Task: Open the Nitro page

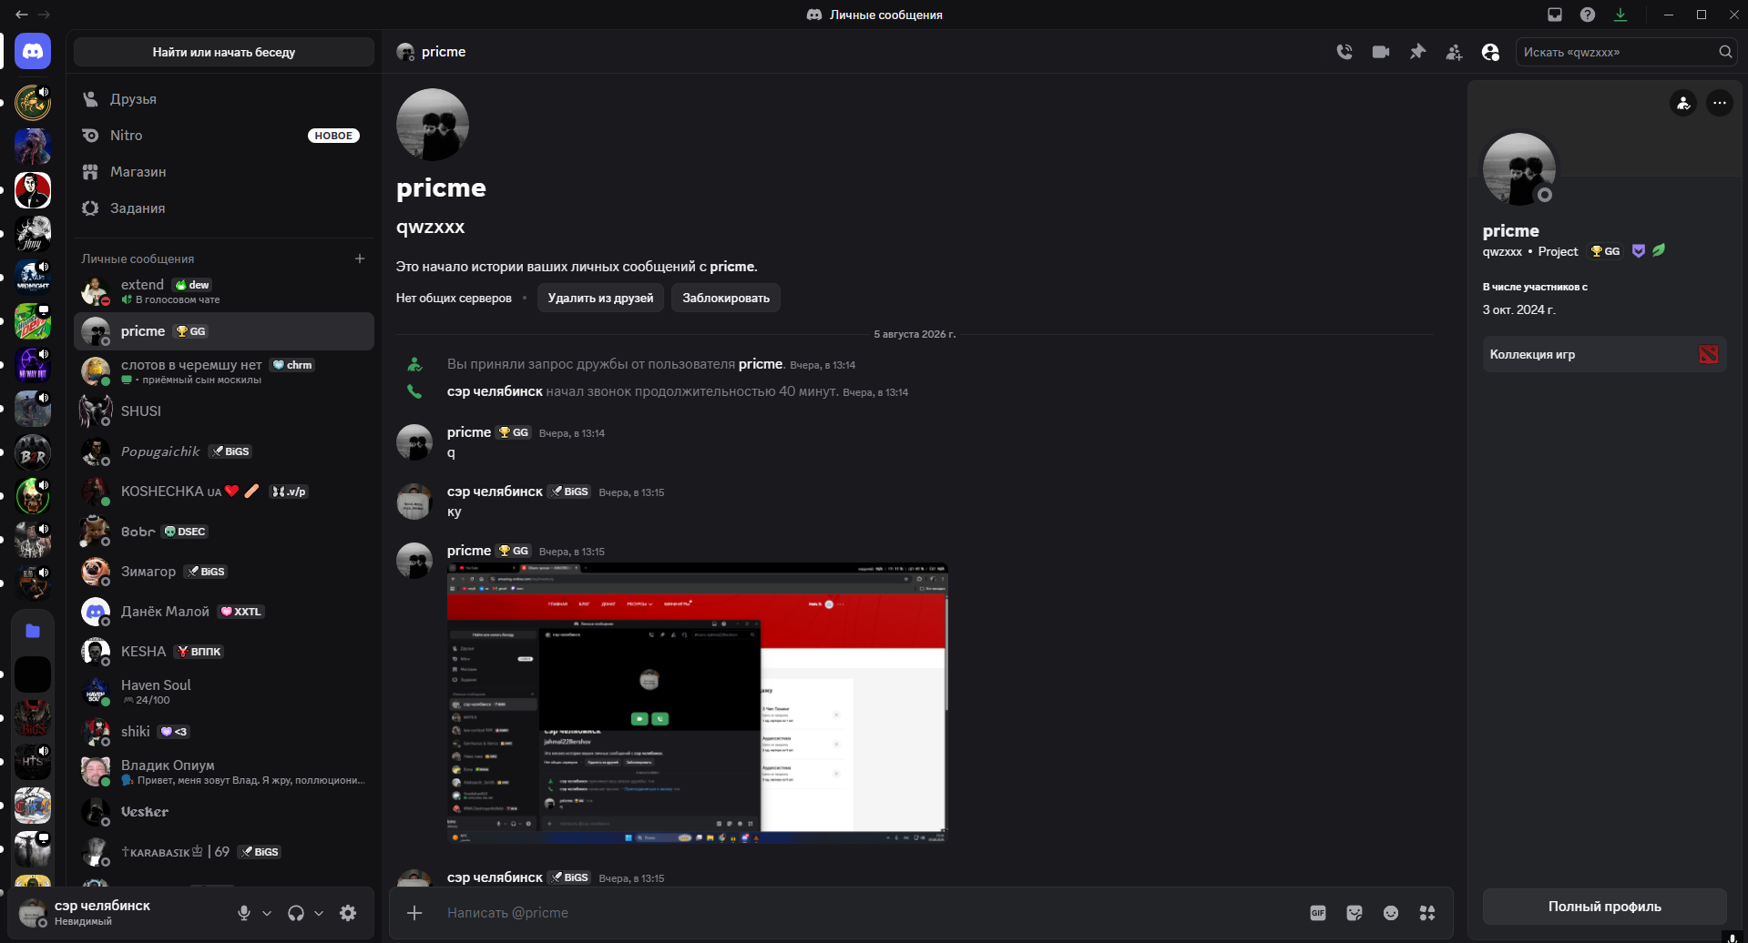Action: [224, 136]
